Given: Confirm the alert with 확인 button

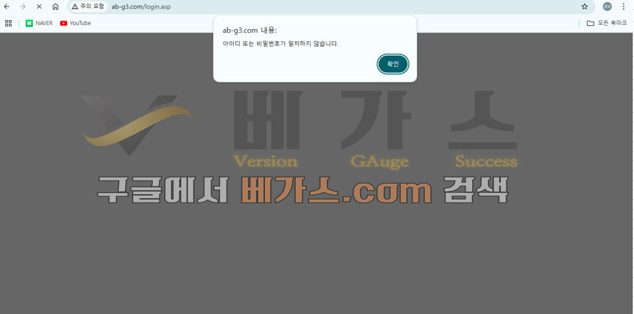Looking at the screenshot, I should tap(393, 64).
